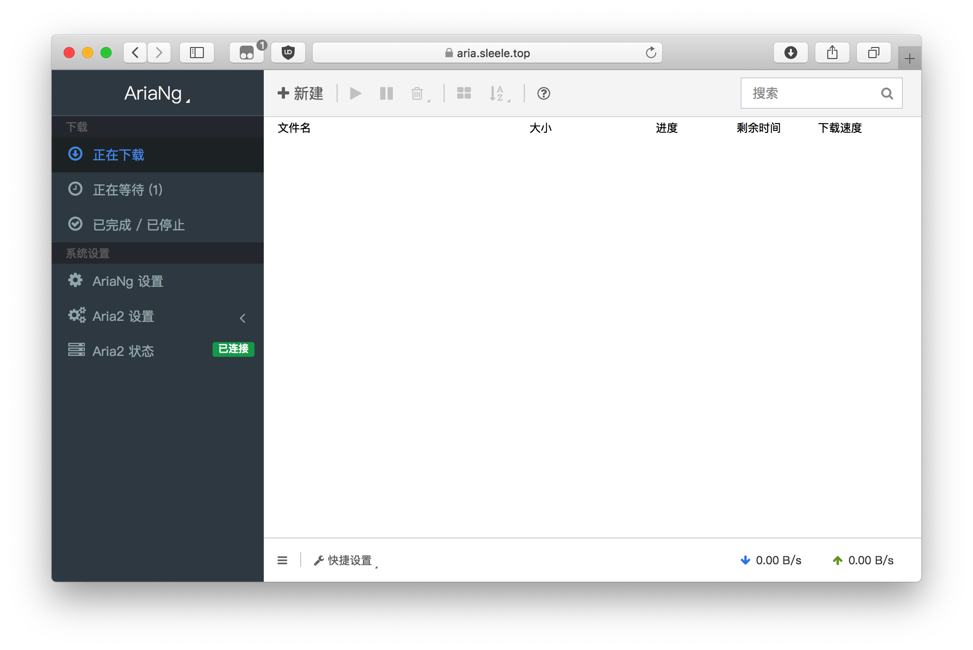The height and width of the screenshot is (650, 973).
Task: Sort by 文件名 column header
Action: (294, 128)
